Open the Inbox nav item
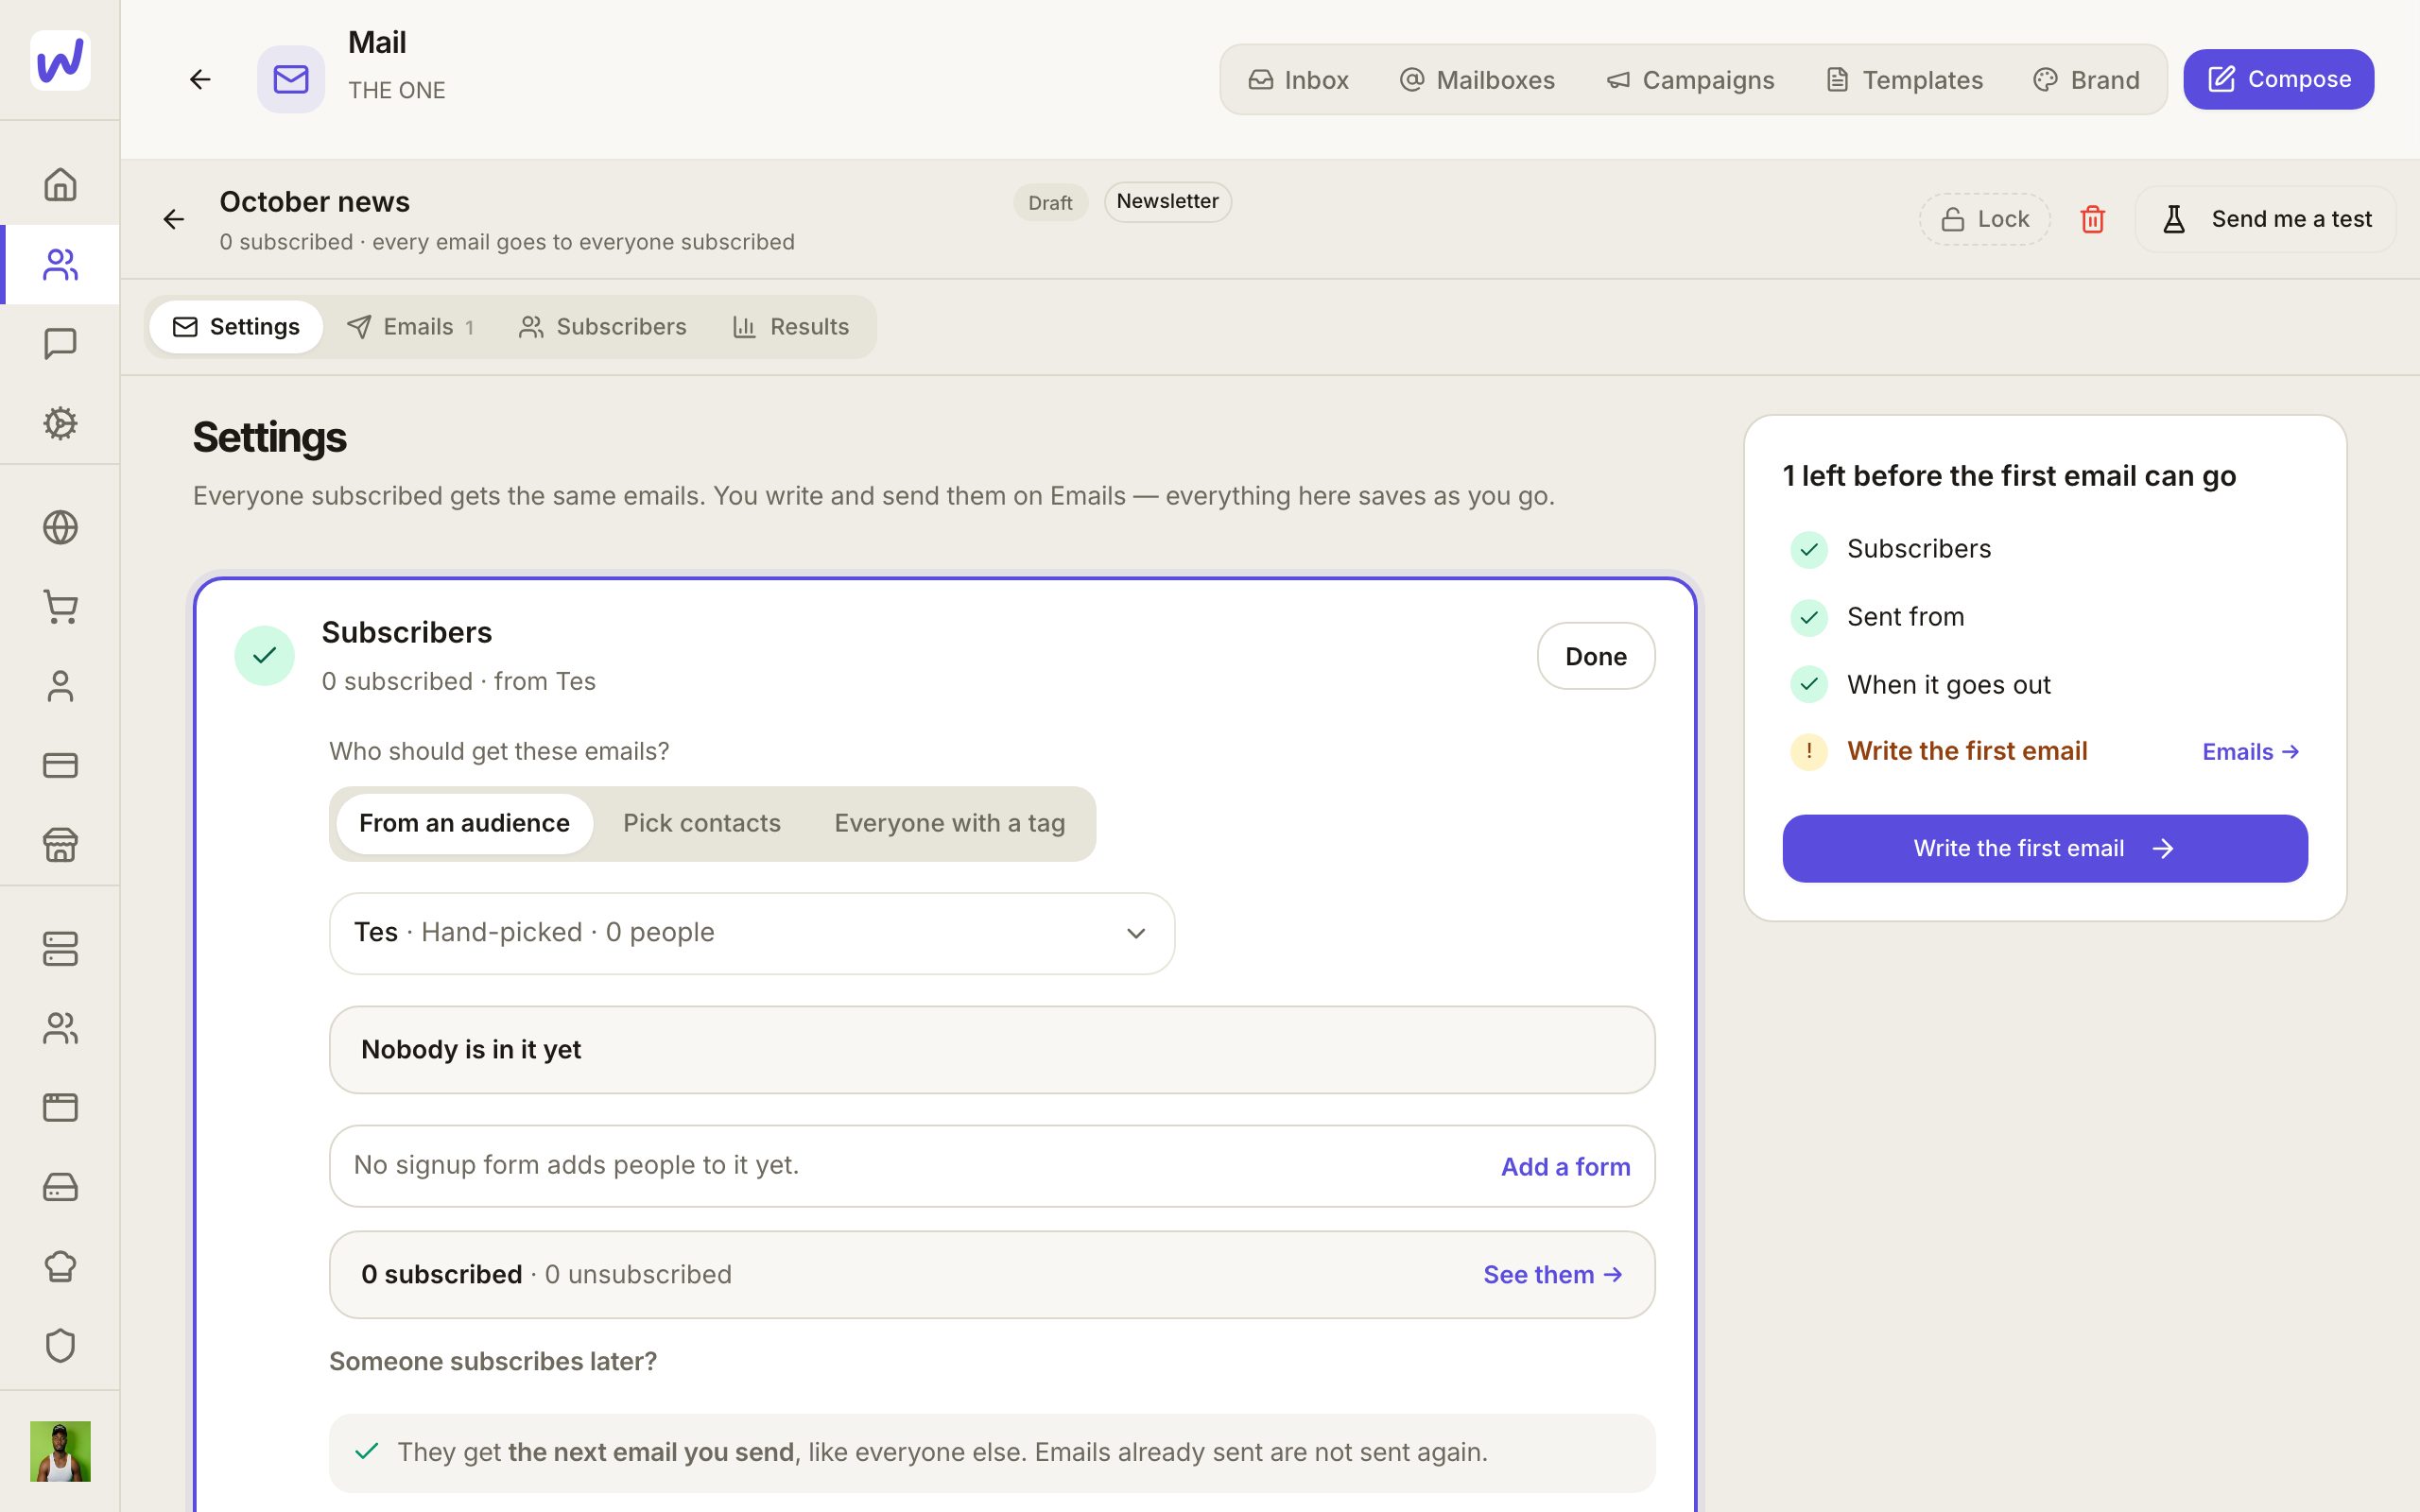Screen dimensions: 2420x1512 (1298, 80)
